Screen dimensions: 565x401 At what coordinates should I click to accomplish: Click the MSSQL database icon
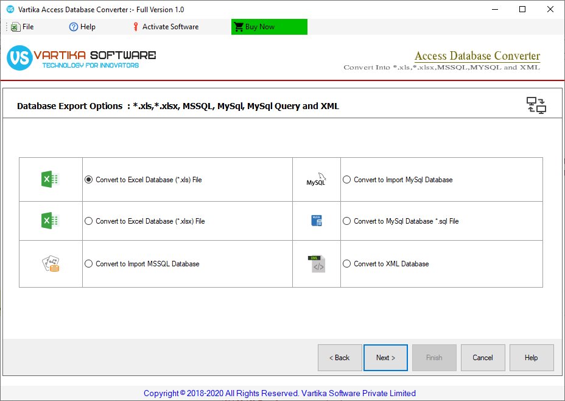click(x=51, y=264)
